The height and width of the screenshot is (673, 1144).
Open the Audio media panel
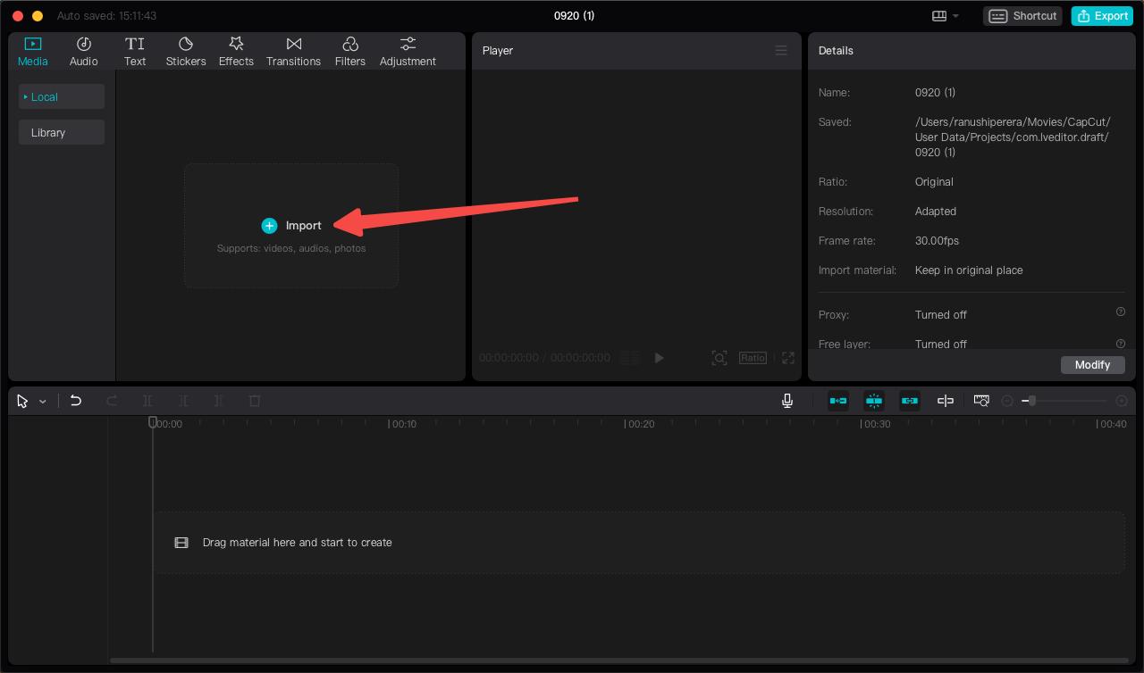click(83, 50)
